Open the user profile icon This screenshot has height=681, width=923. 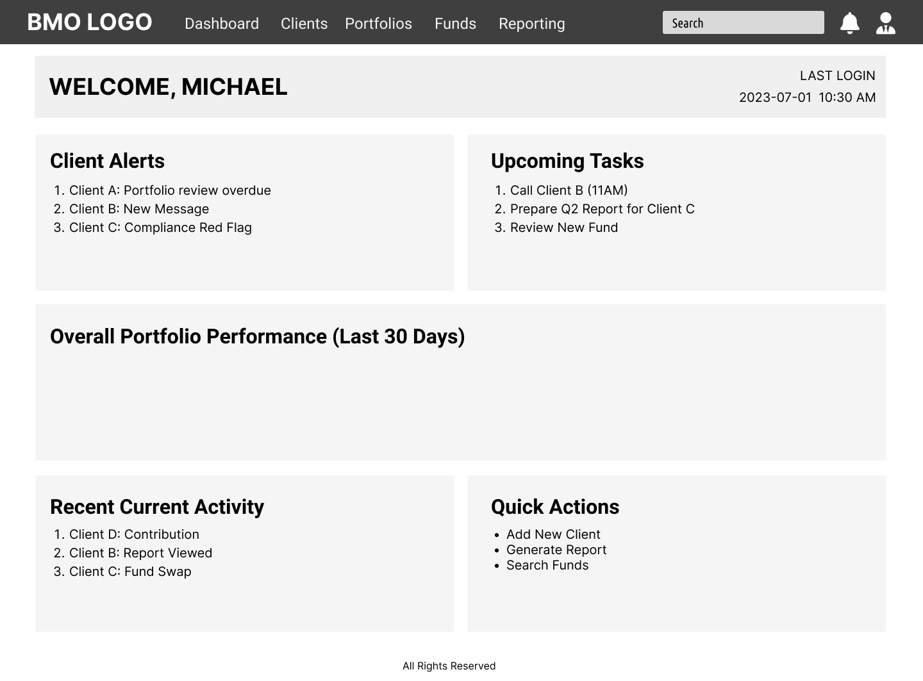(885, 23)
